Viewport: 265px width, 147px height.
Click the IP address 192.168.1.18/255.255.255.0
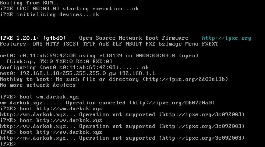point(63,73)
